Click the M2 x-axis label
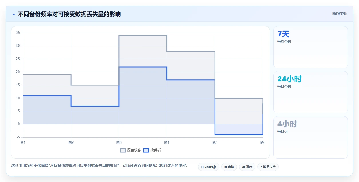This screenshot has height=182, width=359. [71, 142]
